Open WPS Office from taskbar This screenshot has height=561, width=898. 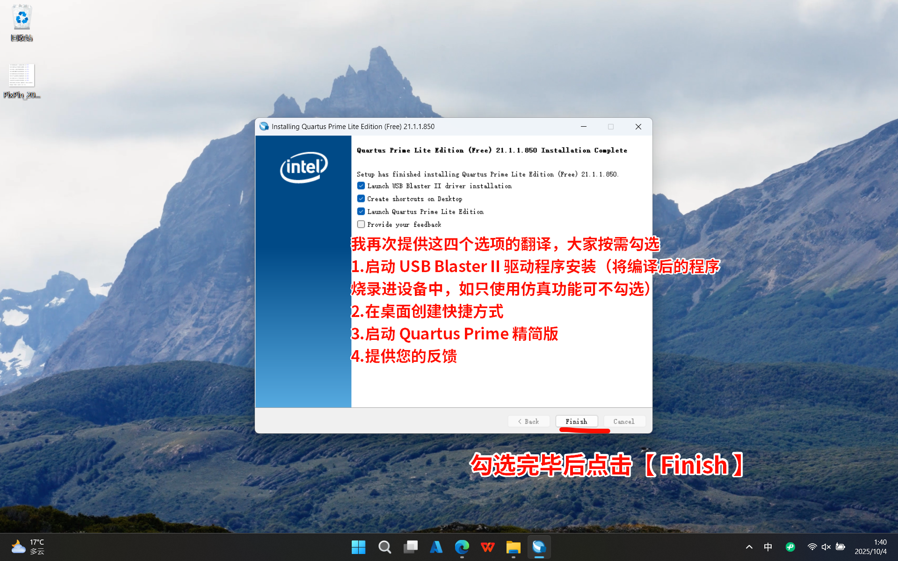(x=488, y=547)
